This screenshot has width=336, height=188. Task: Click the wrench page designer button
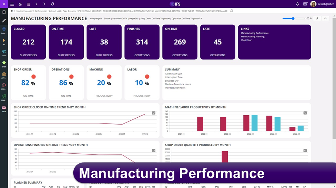[317, 19]
